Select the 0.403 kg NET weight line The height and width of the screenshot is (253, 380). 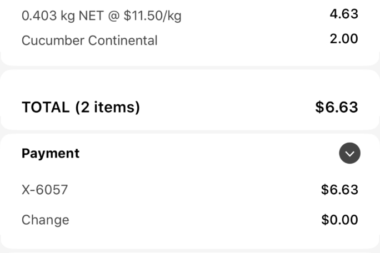pyautogui.click(x=101, y=16)
